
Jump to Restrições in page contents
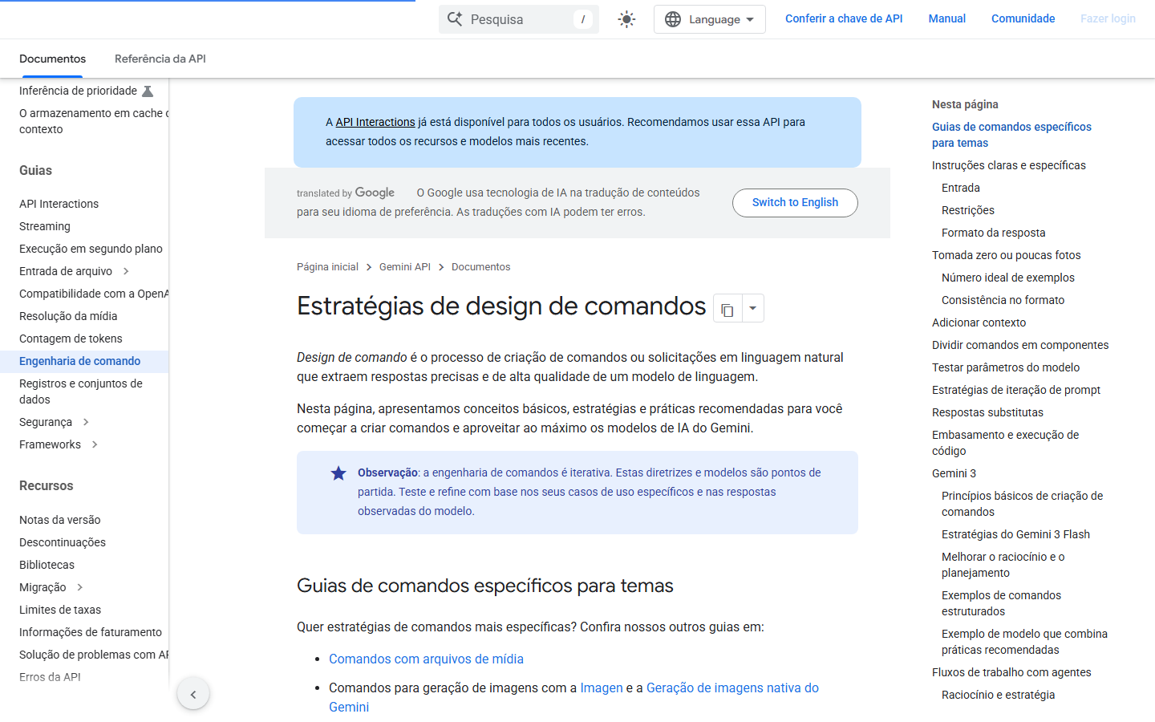968,210
